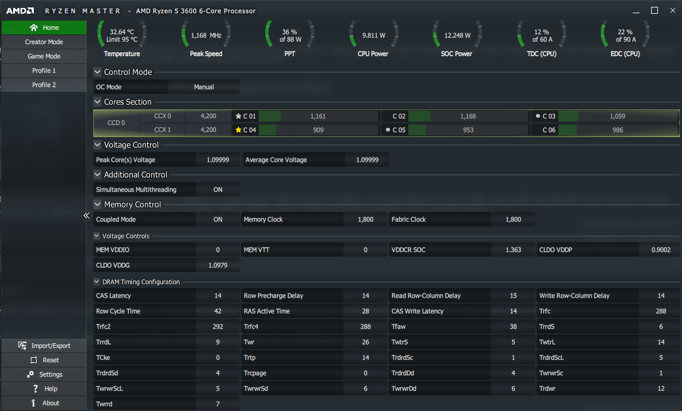Click the CCX 1 speed value 4,200
The width and height of the screenshot is (682, 411).
(x=208, y=130)
